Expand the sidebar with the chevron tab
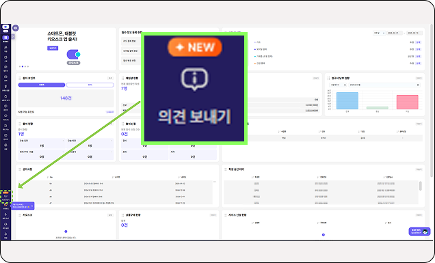 coord(13,37)
